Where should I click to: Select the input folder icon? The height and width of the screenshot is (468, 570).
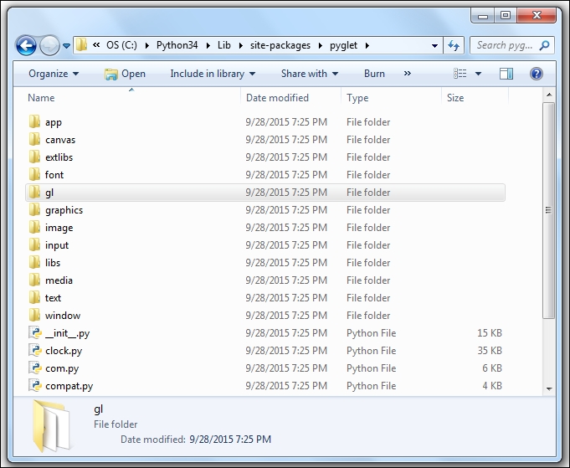tap(34, 244)
